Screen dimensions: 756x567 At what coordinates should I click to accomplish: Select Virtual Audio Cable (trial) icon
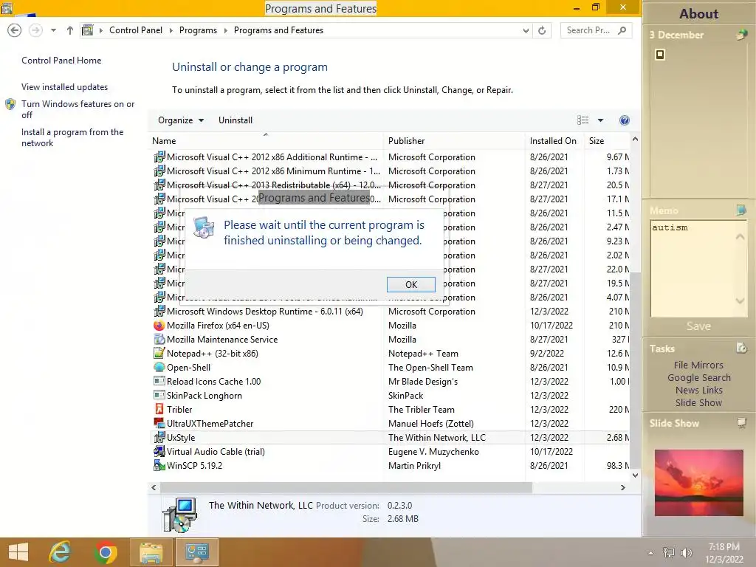coord(159,451)
